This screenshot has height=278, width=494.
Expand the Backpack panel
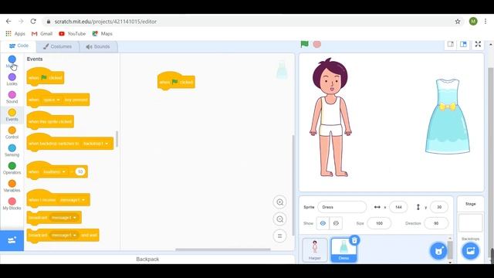pyautogui.click(x=147, y=259)
